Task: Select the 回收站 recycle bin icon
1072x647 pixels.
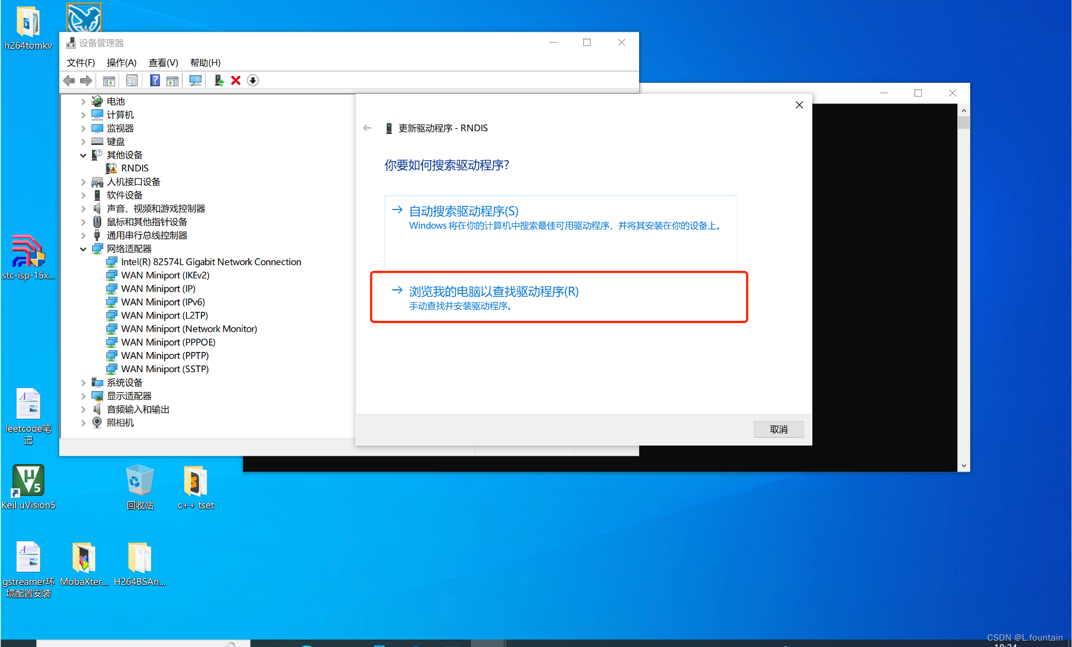Action: [x=140, y=488]
